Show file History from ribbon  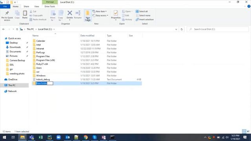[127, 20]
